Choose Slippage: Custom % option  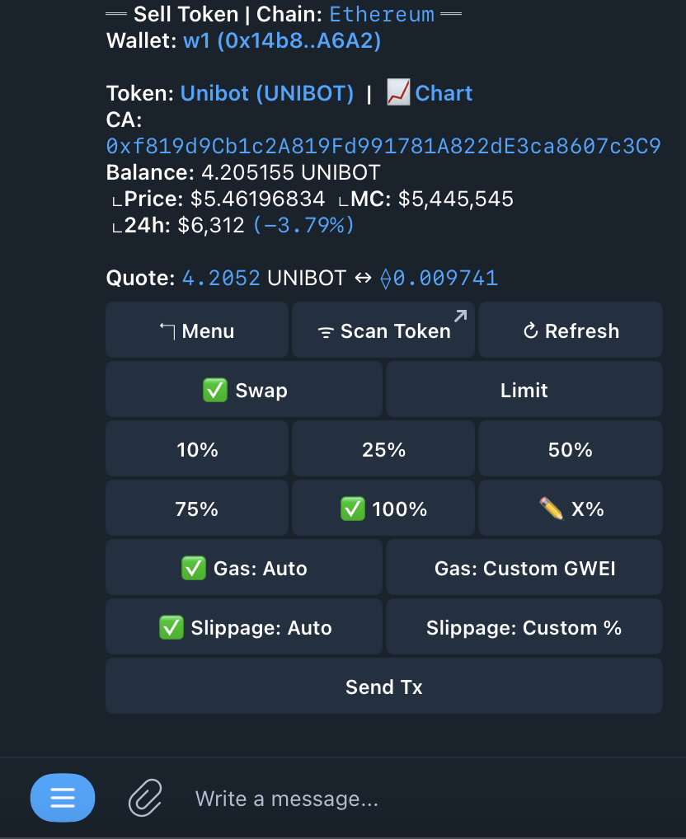point(524,627)
